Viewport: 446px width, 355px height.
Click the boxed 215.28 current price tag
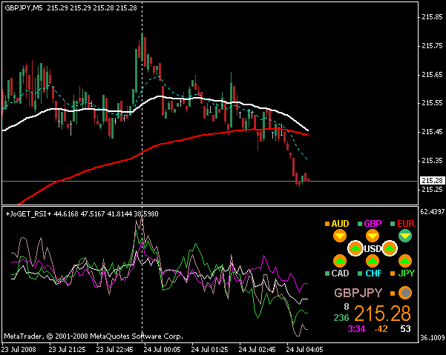432,181
